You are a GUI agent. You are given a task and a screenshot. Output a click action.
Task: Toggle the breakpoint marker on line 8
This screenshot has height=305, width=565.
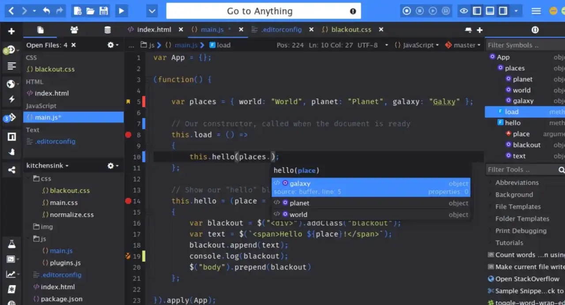128,135
